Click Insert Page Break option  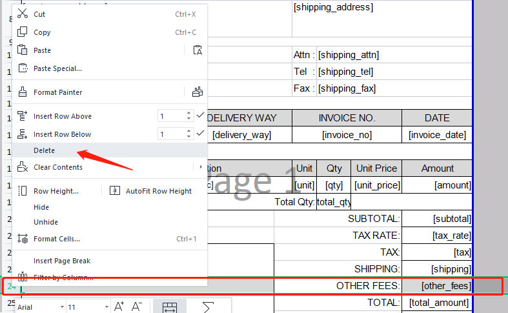[x=62, y=261]
